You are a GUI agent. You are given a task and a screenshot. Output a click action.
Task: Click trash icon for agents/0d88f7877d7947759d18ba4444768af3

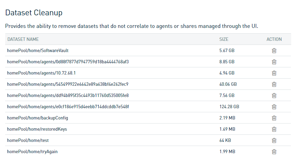pos(274,62)
